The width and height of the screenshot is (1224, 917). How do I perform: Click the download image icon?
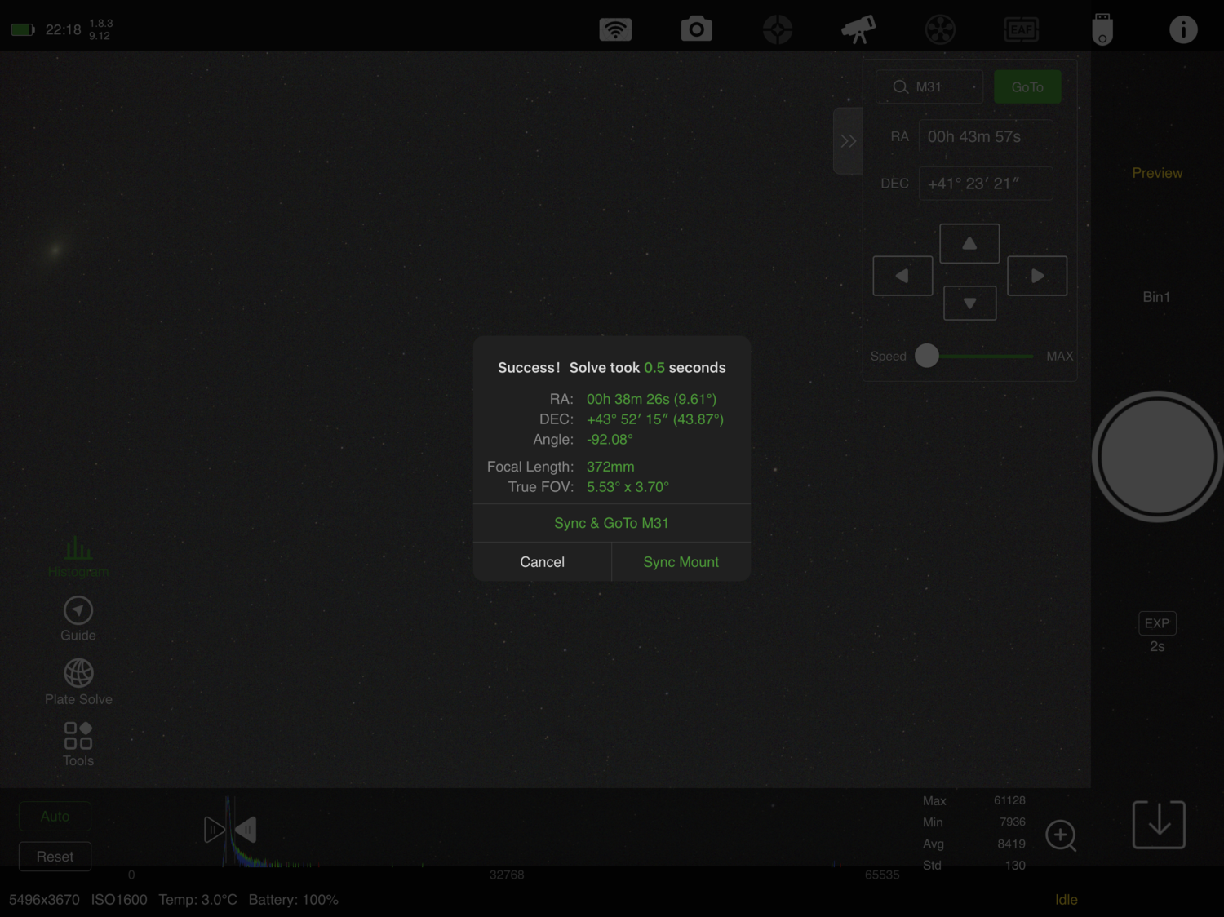(x=1159, y=824)
